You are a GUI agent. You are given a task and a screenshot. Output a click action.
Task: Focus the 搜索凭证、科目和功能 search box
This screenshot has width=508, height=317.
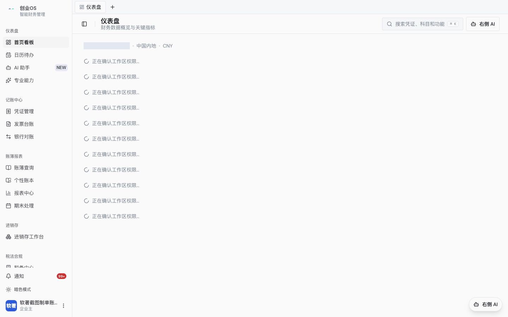click(422, 24)
